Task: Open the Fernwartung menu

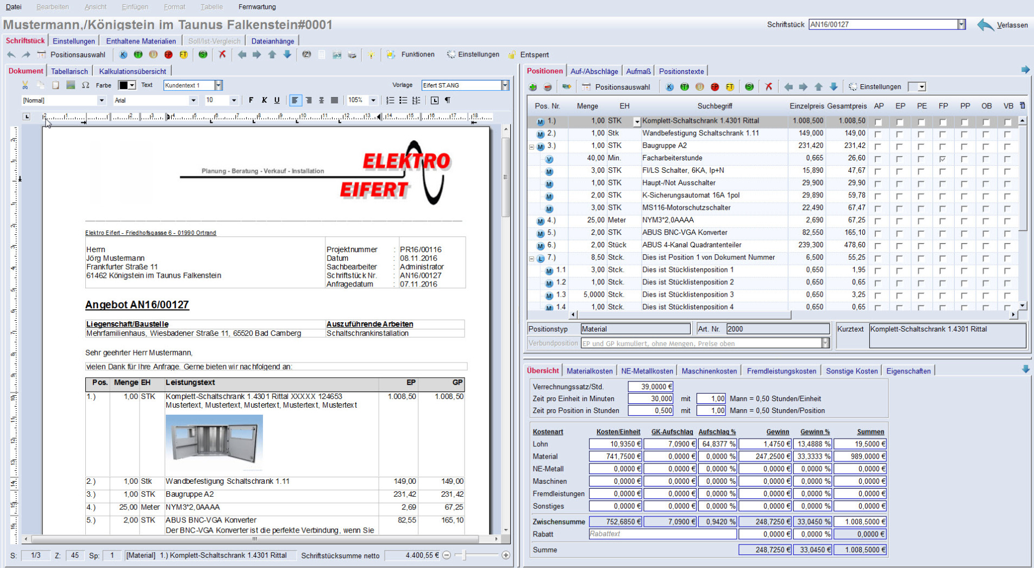Action: pyautogui.click(x=257, y=7)
